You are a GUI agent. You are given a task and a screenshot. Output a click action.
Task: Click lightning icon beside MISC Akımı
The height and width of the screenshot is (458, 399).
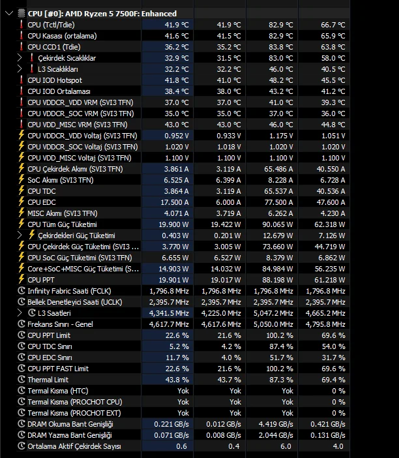(22, 213)
